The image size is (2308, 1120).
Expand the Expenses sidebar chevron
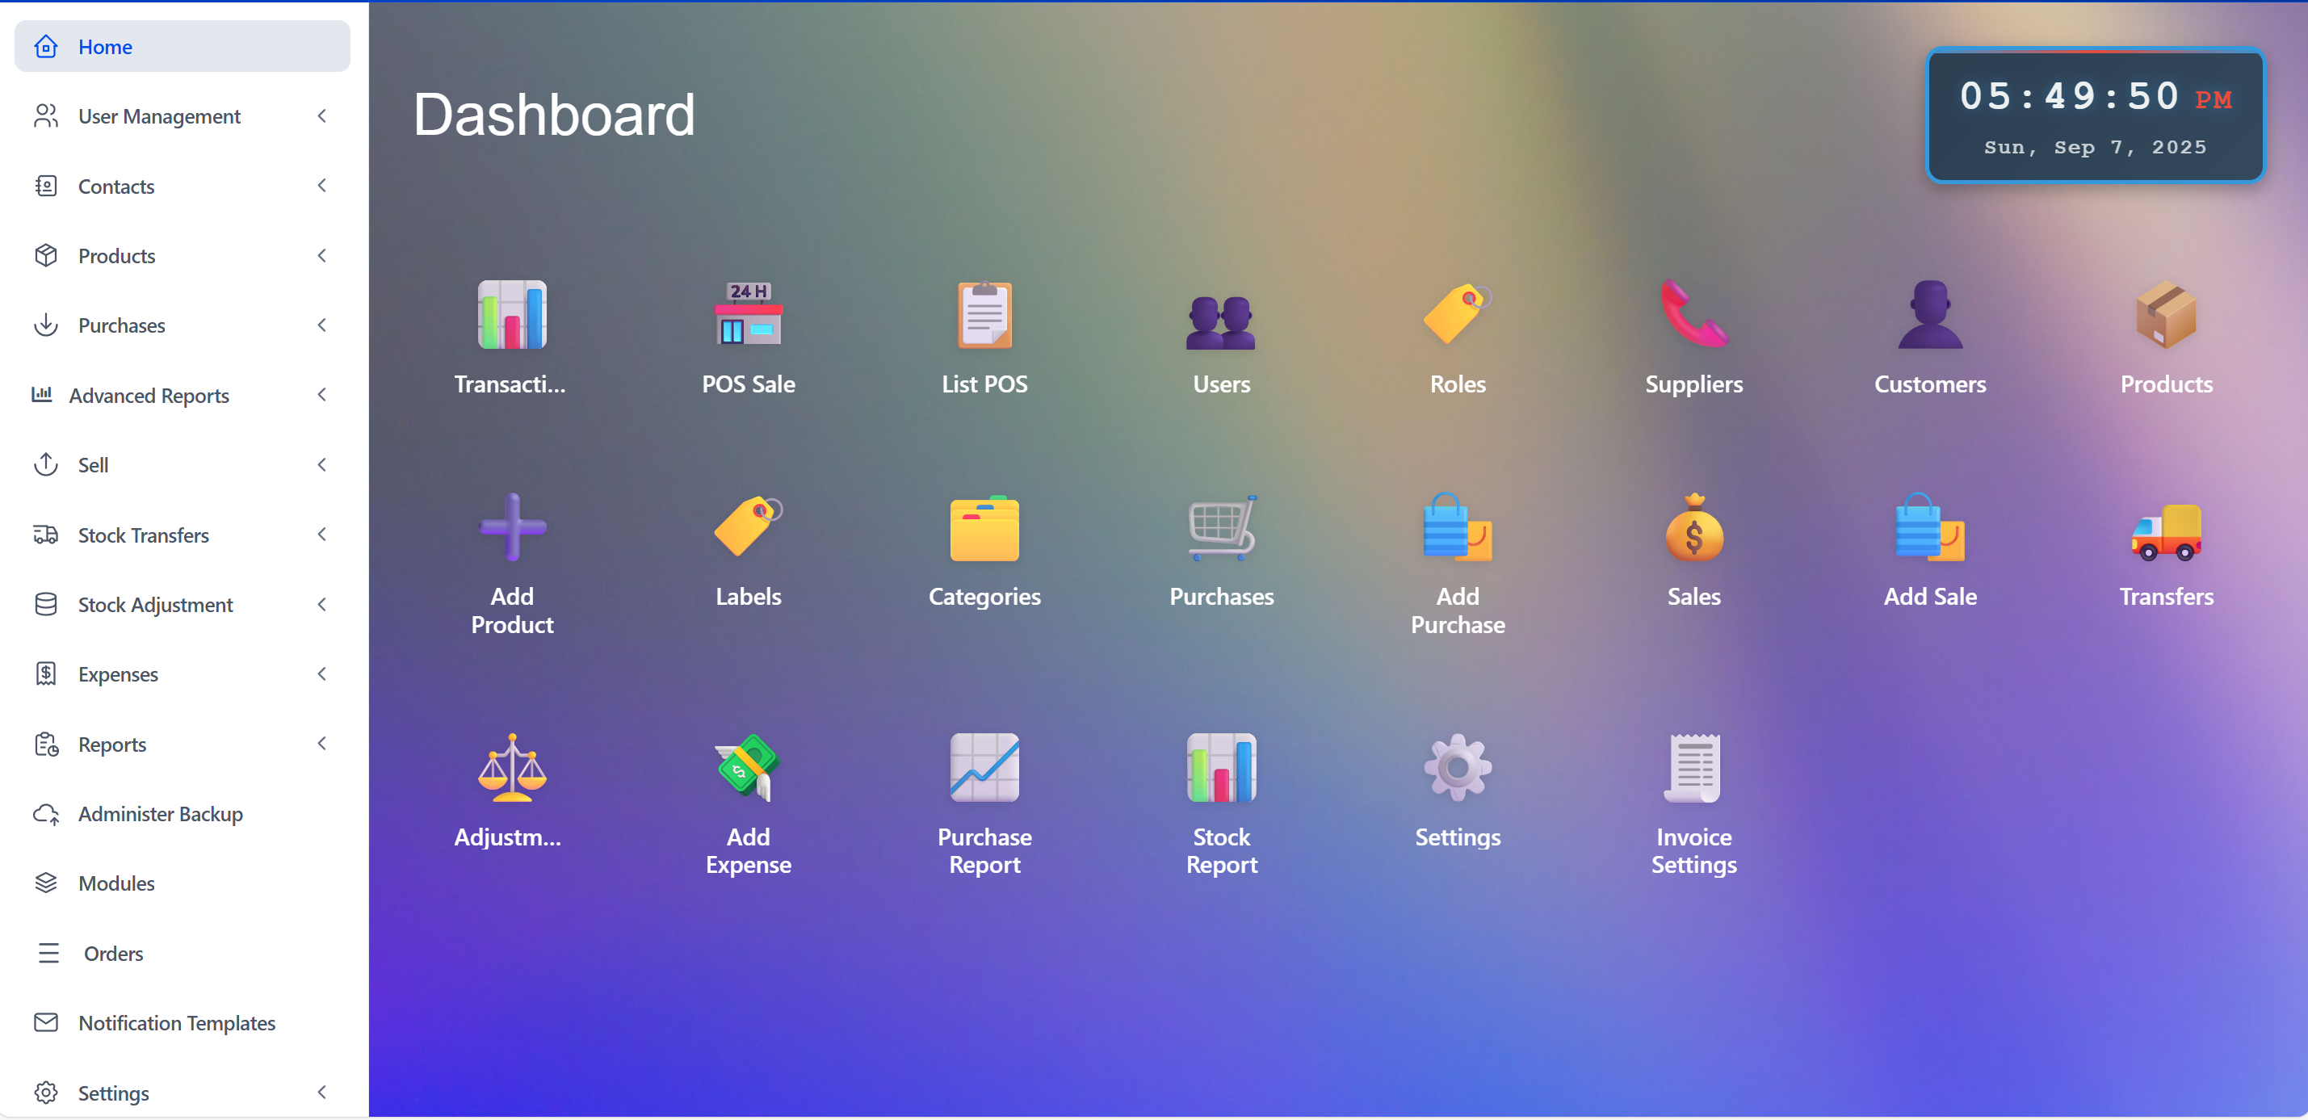[321, 673]
